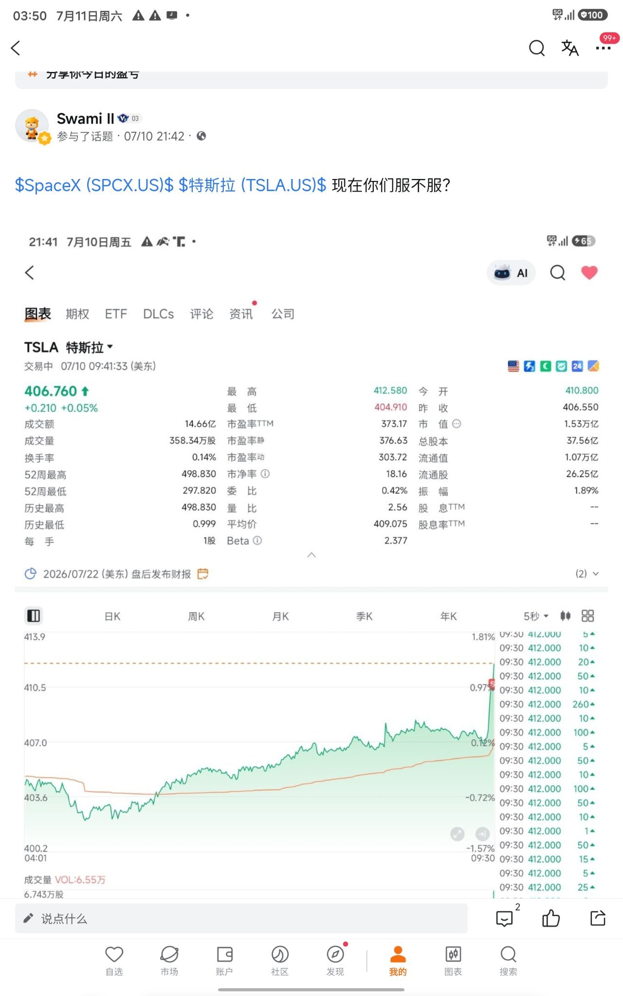Viewport: 623px width, 996px height.
Task: Expand the (2) events dropdown
Action: tap(587, 574)
